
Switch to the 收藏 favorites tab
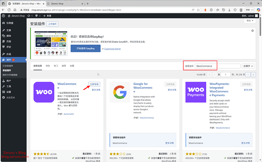72,66
